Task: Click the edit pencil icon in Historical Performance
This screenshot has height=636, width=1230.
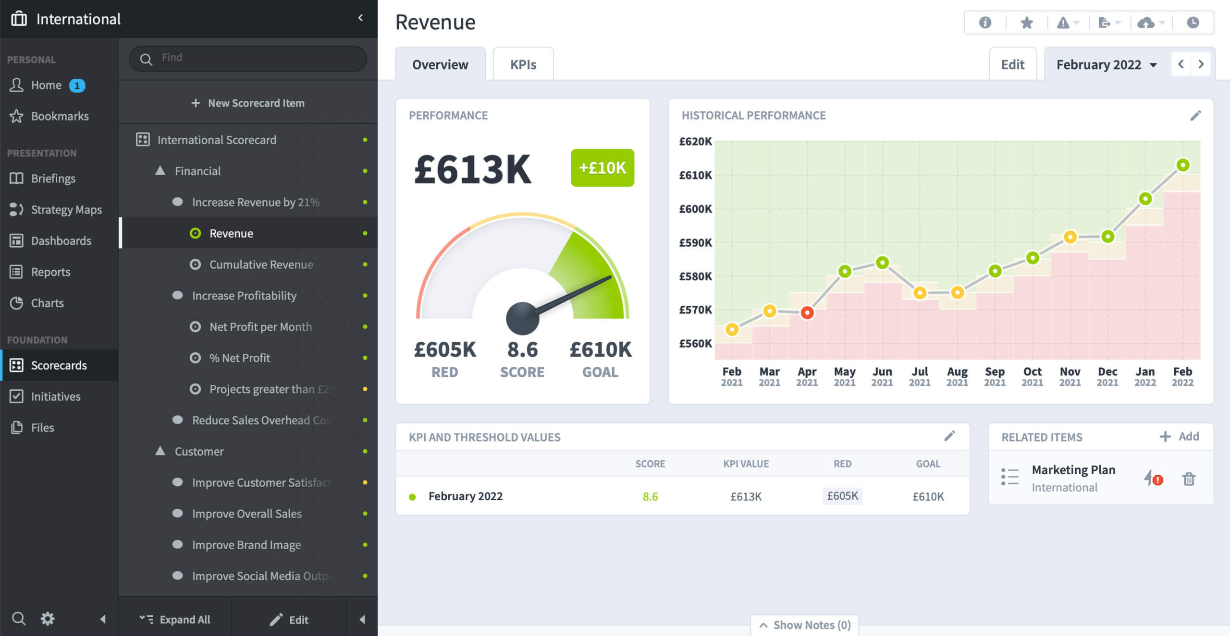Action: (1195, 115)
